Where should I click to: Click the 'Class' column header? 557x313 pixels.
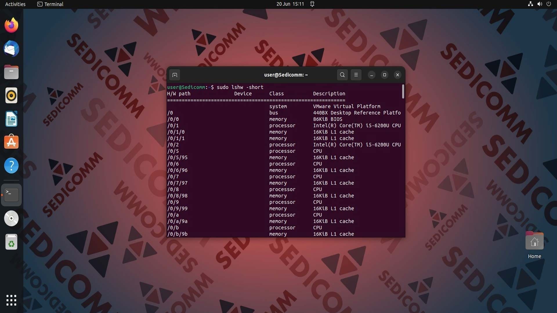[x=276, y=94]
